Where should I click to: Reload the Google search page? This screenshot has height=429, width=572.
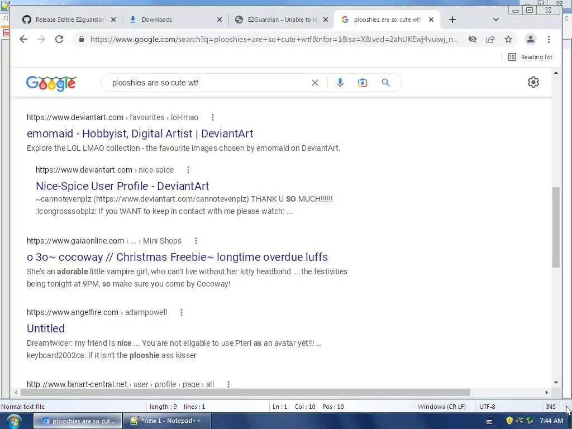pyautogui.click(x=59, y=40)
